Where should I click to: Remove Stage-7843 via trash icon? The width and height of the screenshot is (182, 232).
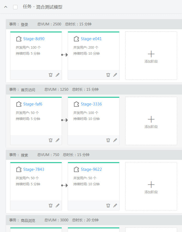point(50,205)
